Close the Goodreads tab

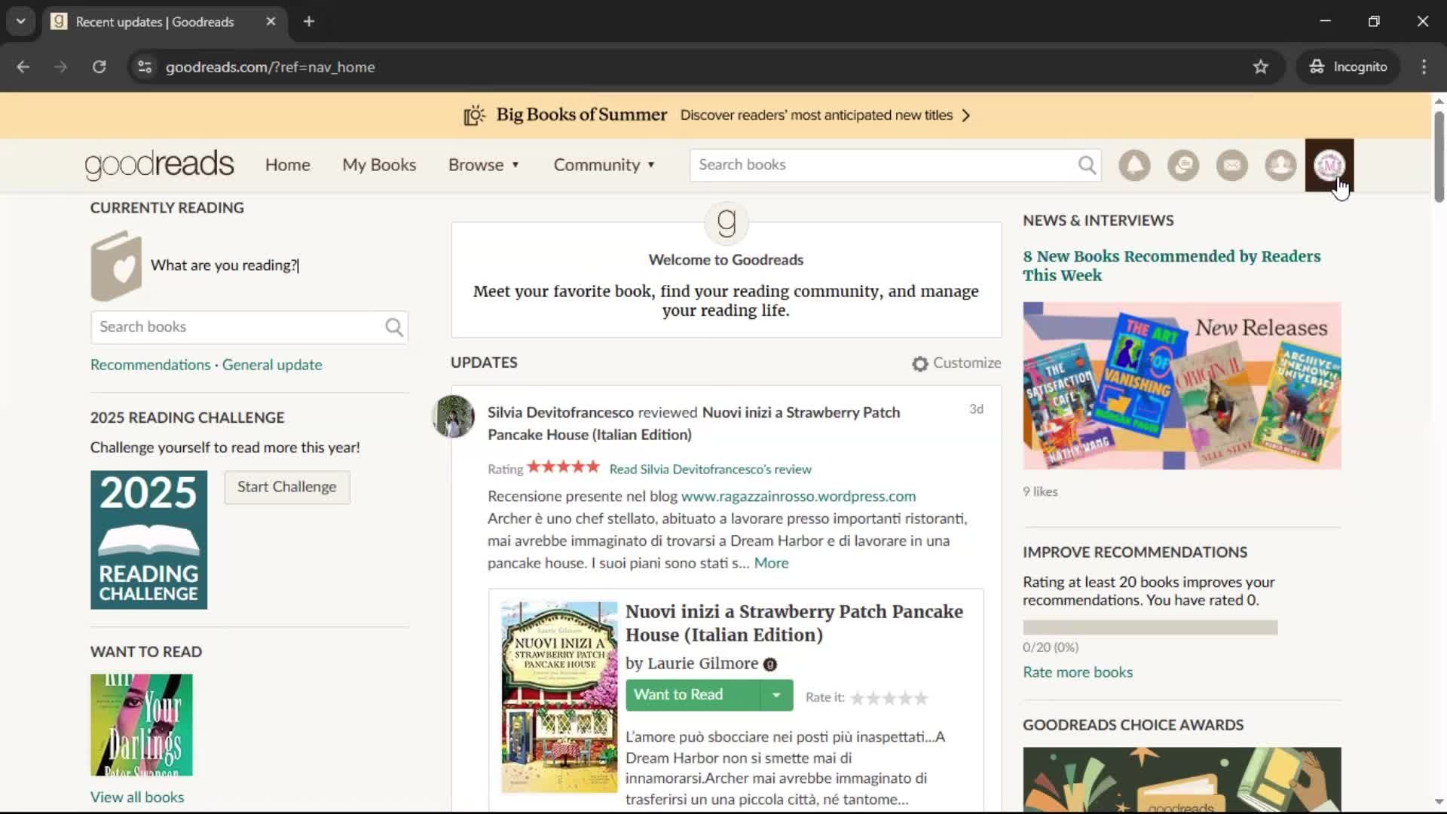271,22
